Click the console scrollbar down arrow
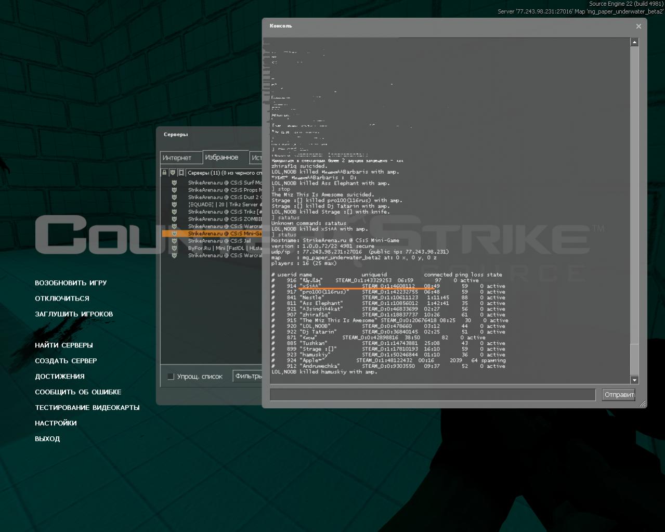Screen dimensions: 665x532 pos(634,380)
